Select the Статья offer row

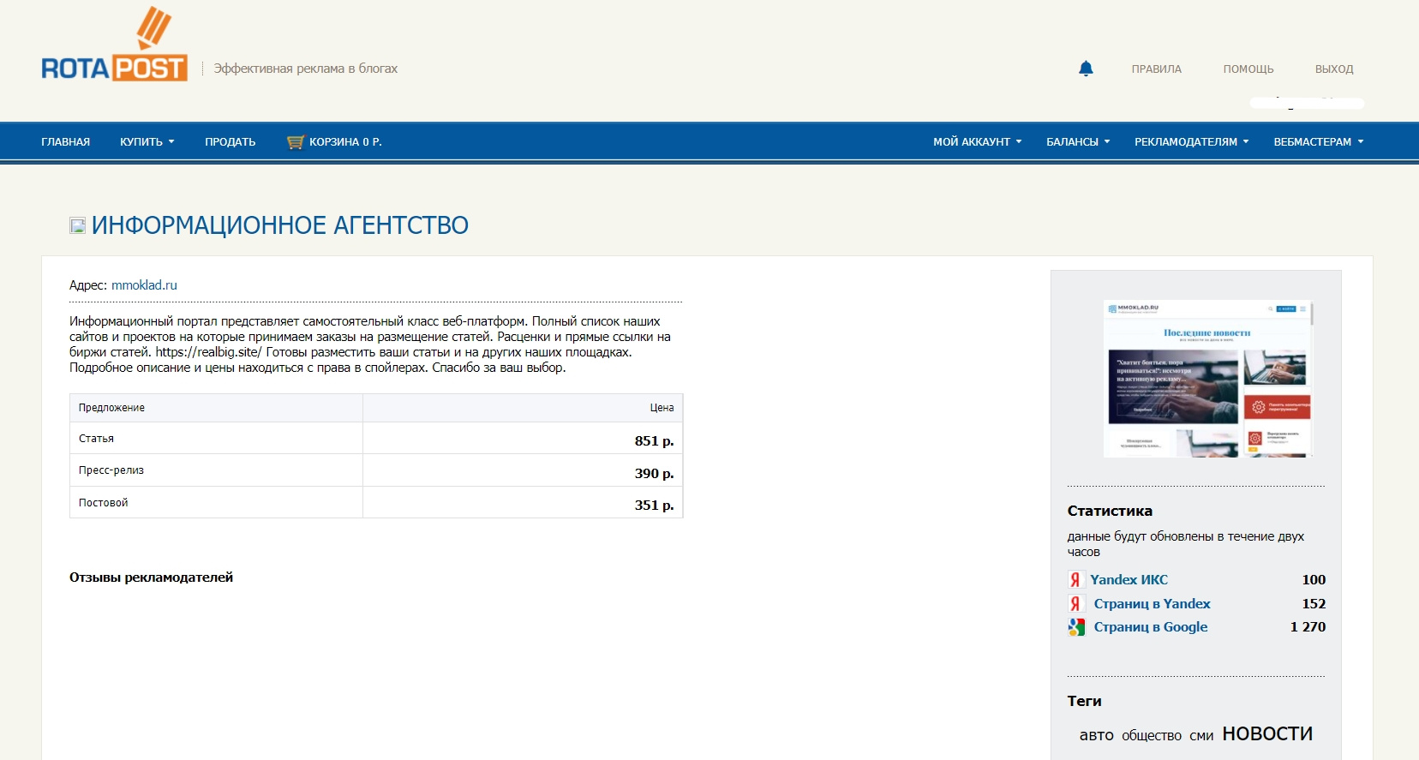[x=376, y=439]
